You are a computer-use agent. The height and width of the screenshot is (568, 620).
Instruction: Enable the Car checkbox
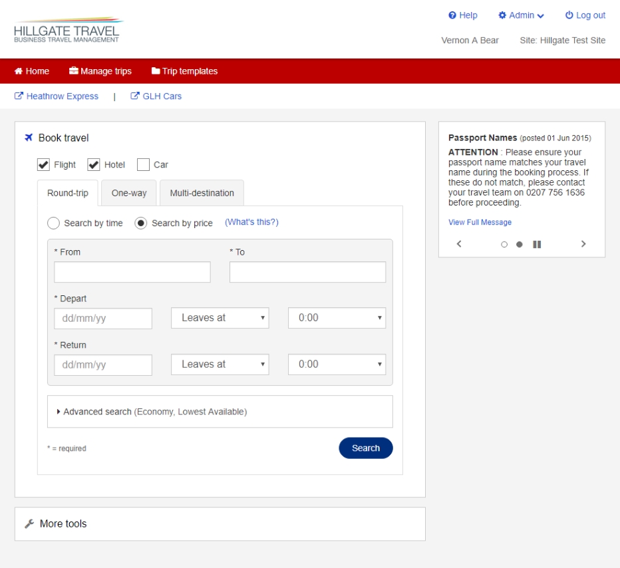coord(143,165)
